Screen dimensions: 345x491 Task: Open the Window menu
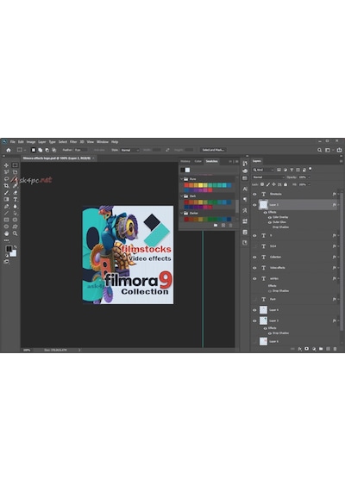103,142
